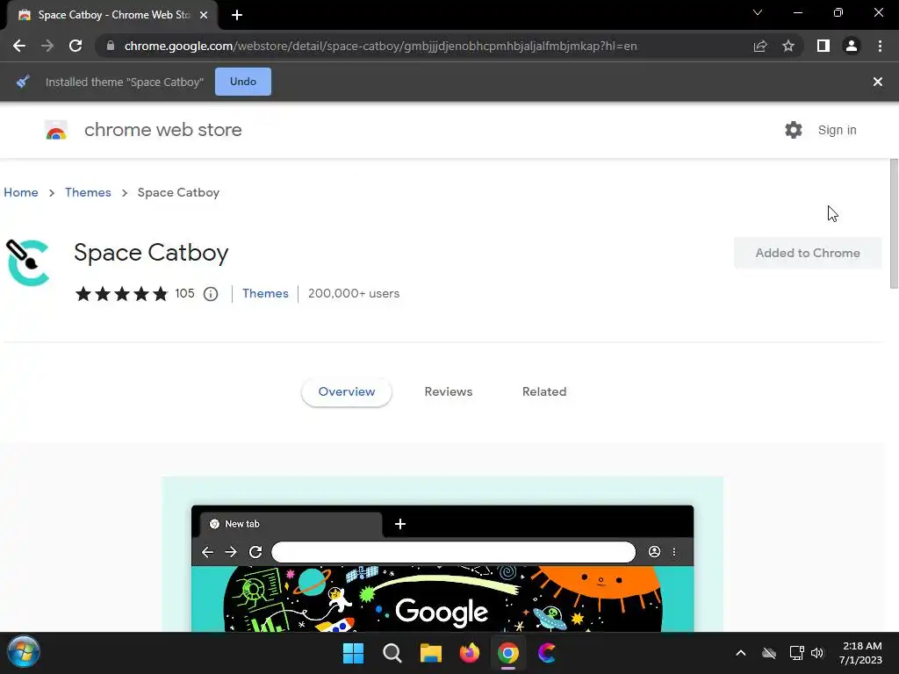Go back using the browser back arrow

pyautogui.click(x=19, y=46)
